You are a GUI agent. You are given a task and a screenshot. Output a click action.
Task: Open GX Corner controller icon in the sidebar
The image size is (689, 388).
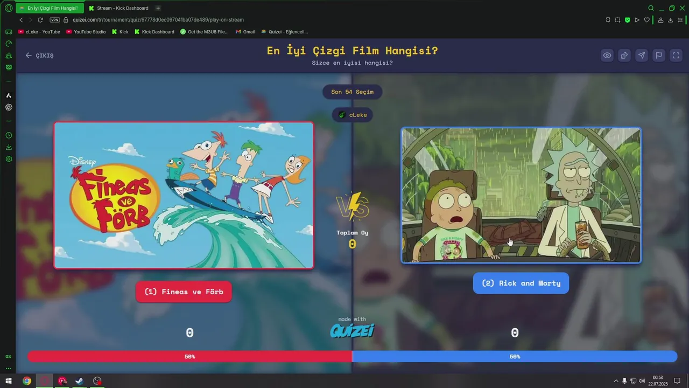[8, 32]
